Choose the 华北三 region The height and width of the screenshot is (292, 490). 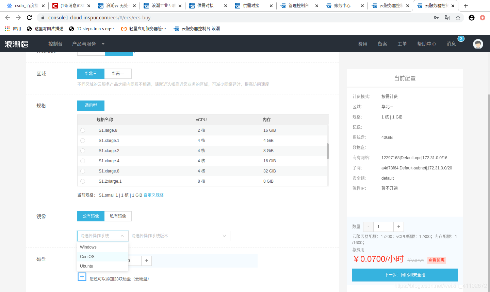[91, 74]
